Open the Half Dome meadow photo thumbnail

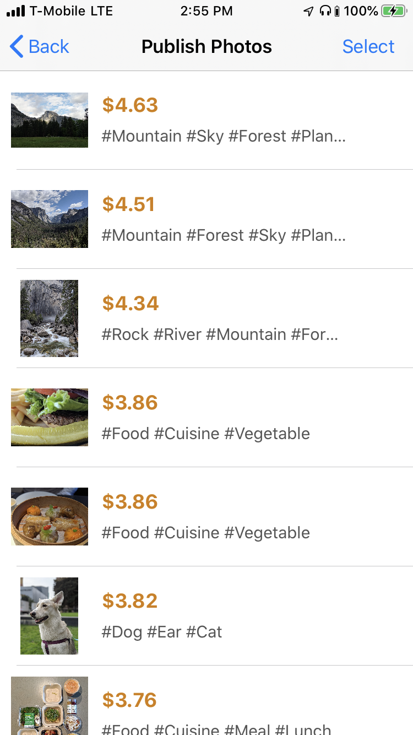pyautogui.click(x=50, y=120)
